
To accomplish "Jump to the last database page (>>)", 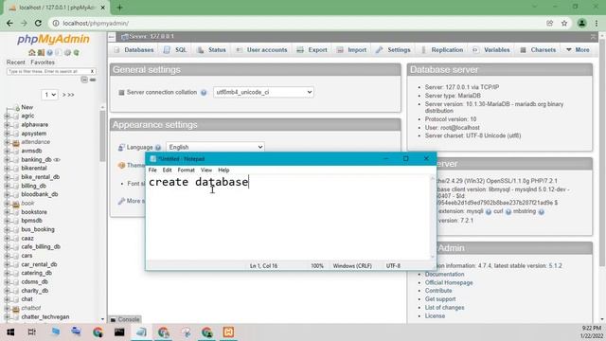I will [x=71, y=95].
